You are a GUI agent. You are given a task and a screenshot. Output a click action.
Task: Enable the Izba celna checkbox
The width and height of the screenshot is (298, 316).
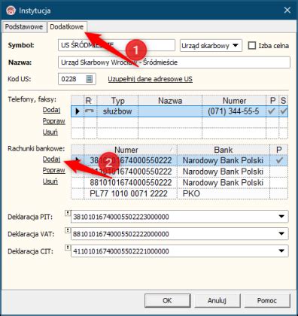[251, 46]
